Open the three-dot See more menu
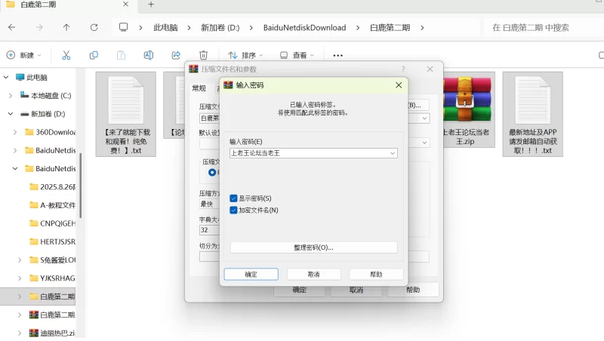Viewport: 604px width, 341px height. tap(337, 55)
